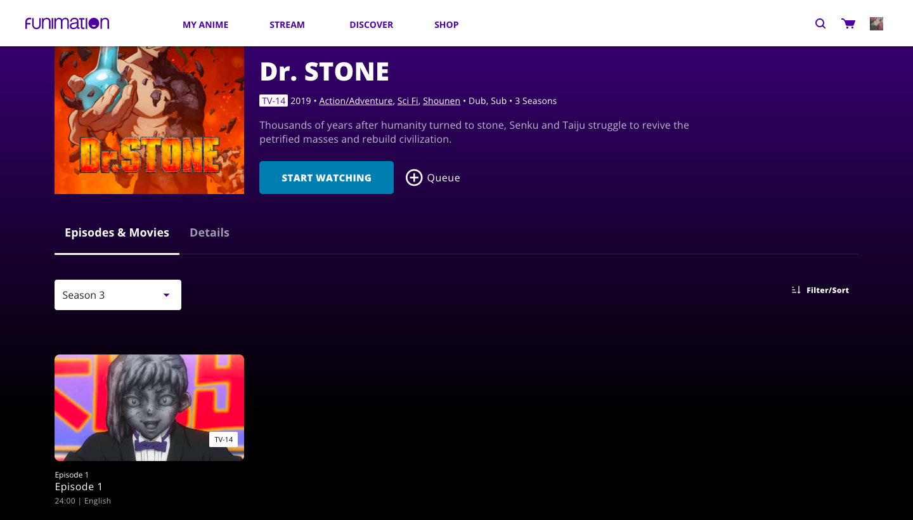This screenshot has height=520, width=913.
Task: Click the Funimation logo
Action: [x=67, y=24]
